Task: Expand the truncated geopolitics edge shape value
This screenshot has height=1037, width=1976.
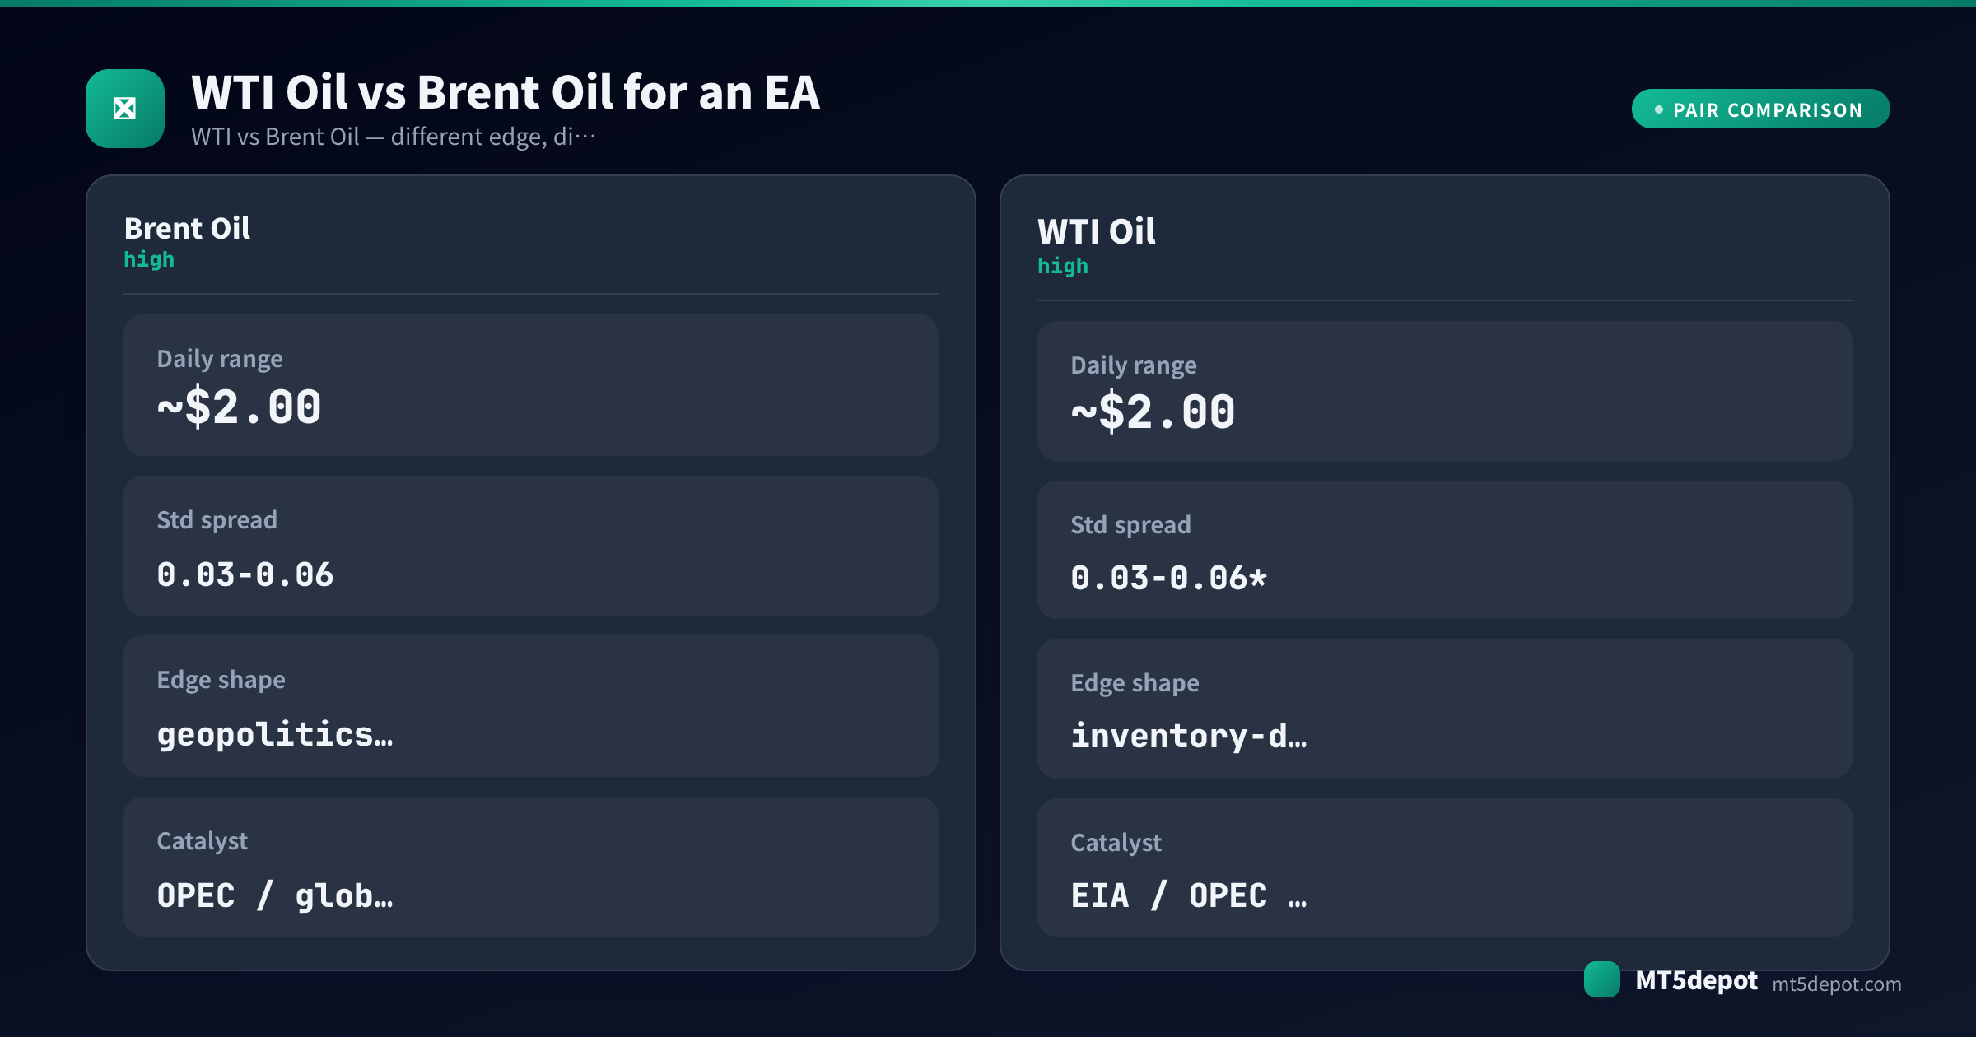Action: [275, 734]
